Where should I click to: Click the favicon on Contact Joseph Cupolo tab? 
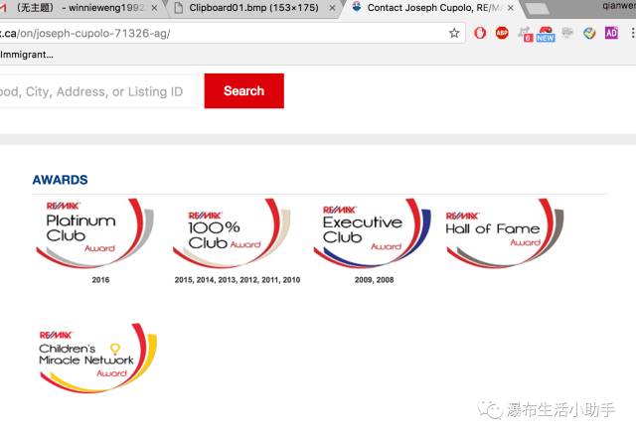tap(357, 7)
